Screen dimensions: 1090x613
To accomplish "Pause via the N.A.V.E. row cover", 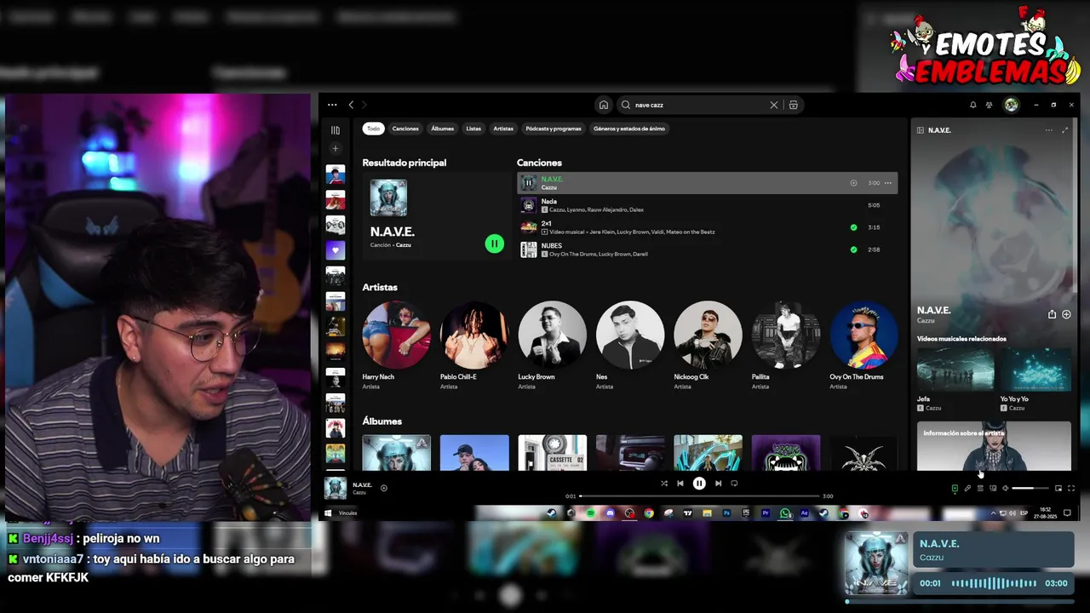I will 528,183.
